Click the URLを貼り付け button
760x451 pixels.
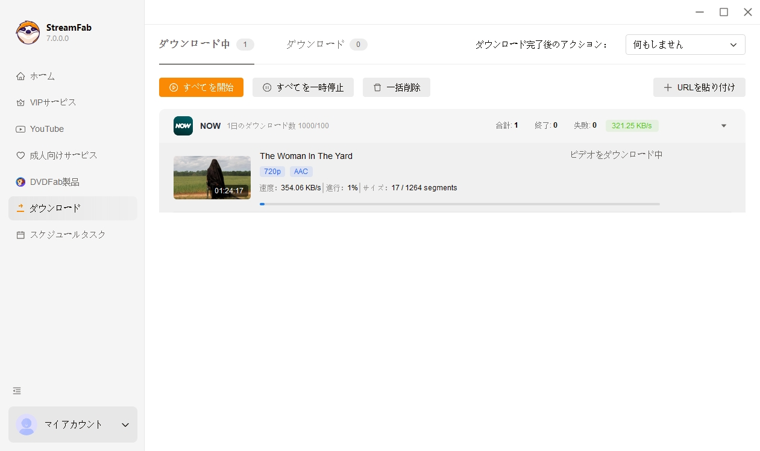pyautogui.click(x=699, y=87)
